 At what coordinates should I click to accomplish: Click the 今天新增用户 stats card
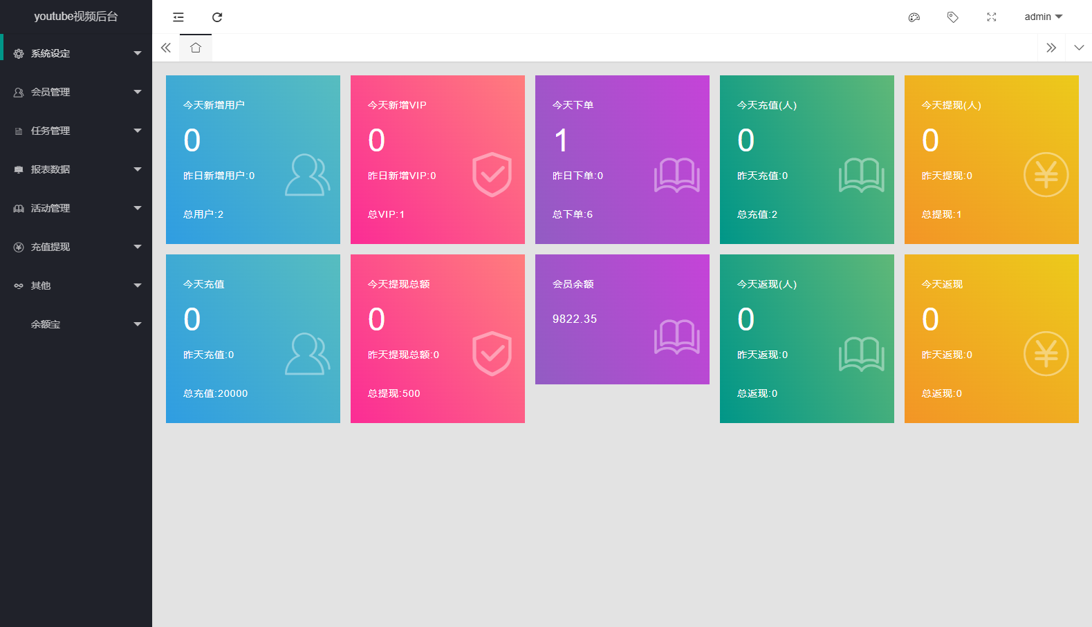pos(253,160)
